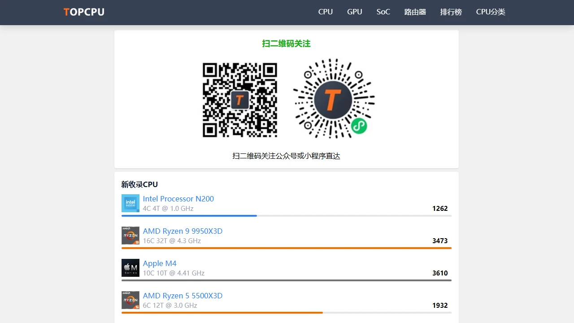Open the GPU menu in navigation
The height and width of the screenshot is (323, 574).
(x=355, y=12)
